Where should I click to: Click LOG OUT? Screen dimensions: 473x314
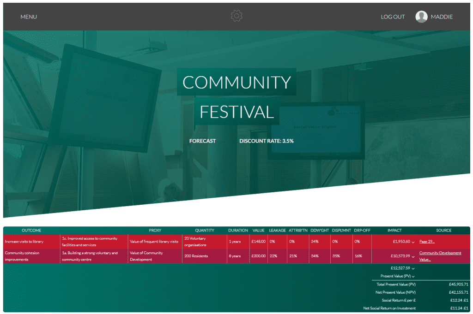click(392, 17)
